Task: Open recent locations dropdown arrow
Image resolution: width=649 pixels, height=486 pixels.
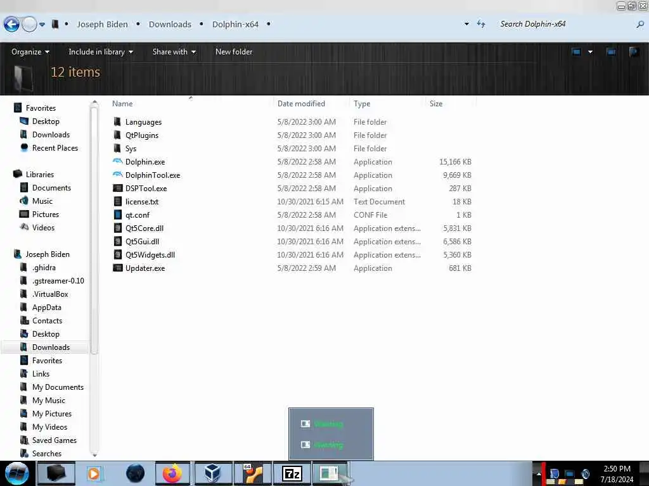Action: [42, 25]
